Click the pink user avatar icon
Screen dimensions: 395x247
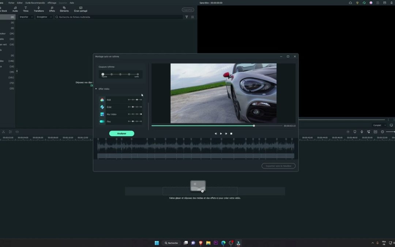point(371,3)
